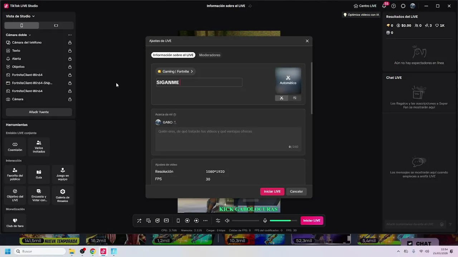Open the profile avatar in title bar
This screenshot has width=458, height=257.
coord(413,6)
